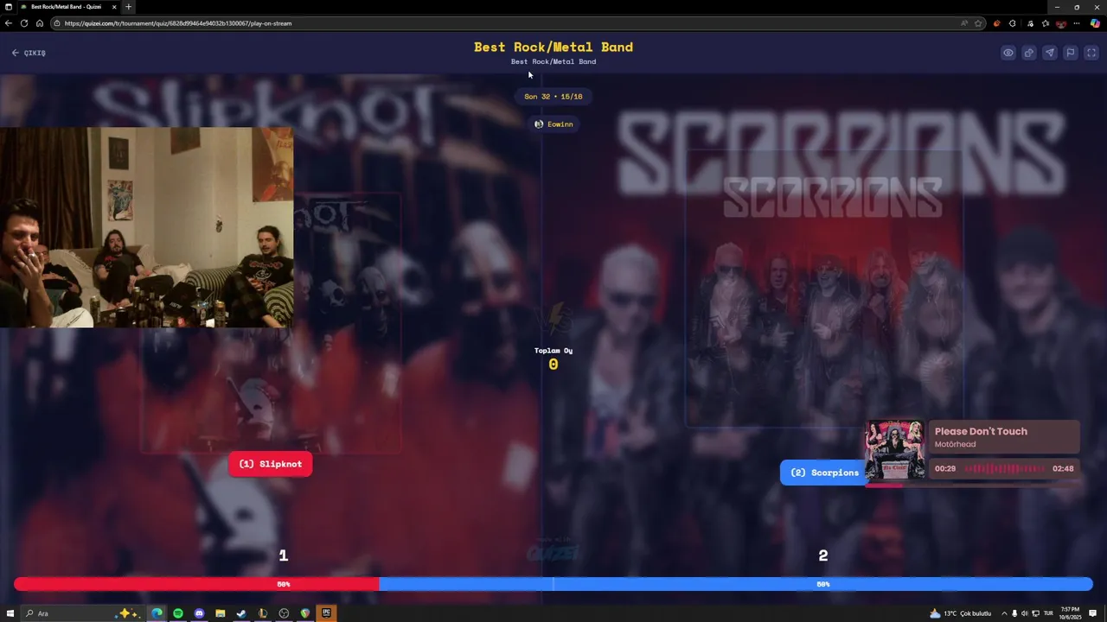Open File Explorer from the taskbar

221,613
